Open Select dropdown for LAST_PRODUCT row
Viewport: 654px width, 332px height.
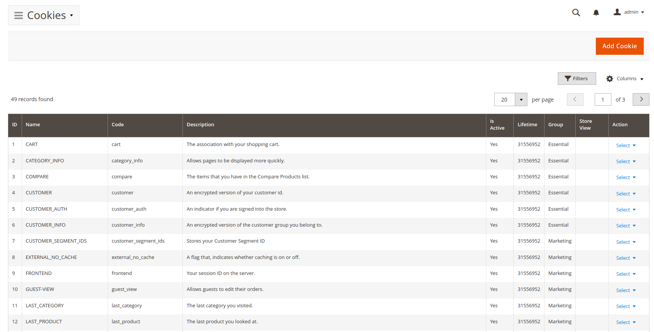pyautogui.click(x=625, y=322)
